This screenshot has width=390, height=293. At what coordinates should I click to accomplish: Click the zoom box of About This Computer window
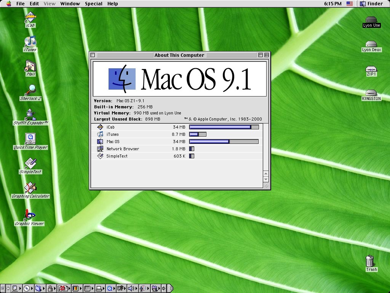261,55
